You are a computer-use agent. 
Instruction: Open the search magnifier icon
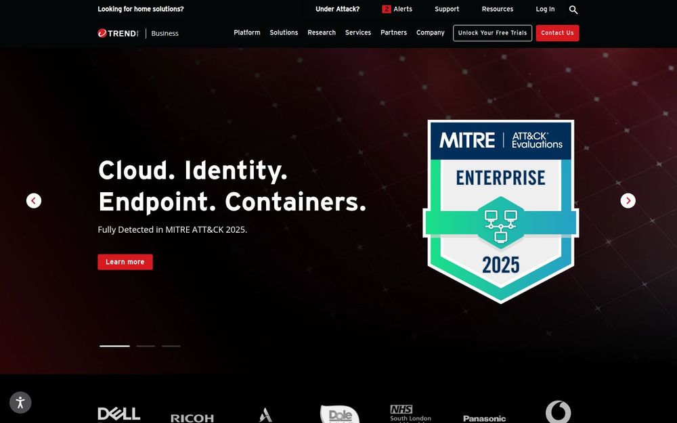click(573, 9)
